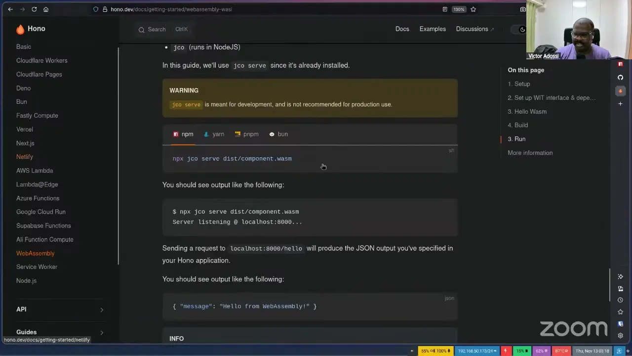
Task: Click the page's vertical scrollbar thumb
Action: pyautogui.click(x=610, y=284)
